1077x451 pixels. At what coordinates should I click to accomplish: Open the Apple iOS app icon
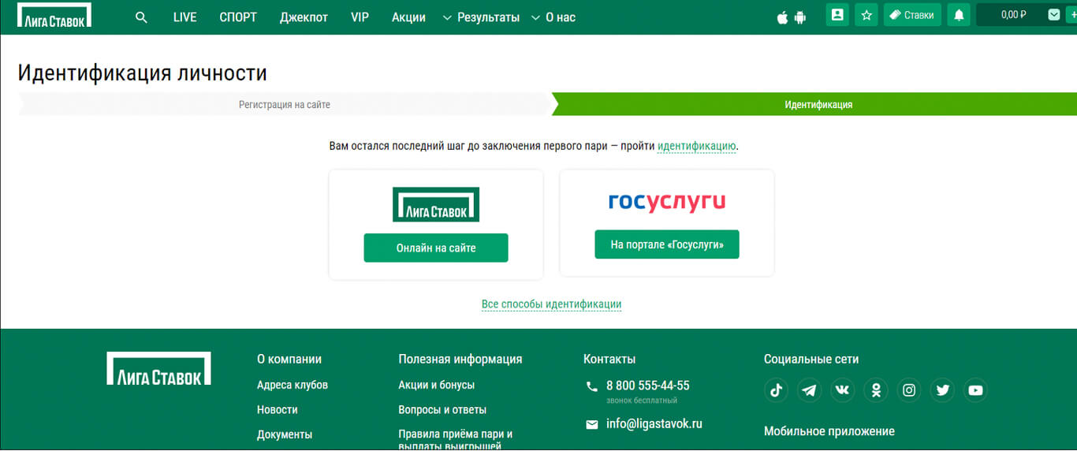(782, 17)
